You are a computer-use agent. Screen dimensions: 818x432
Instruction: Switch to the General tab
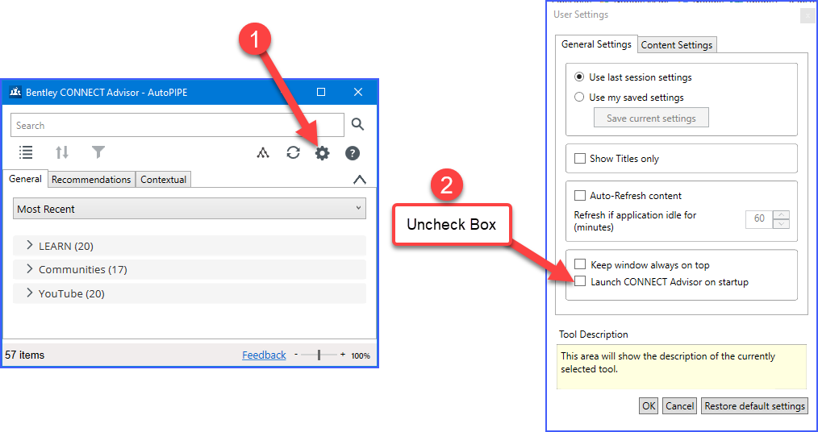click(25, 179)
